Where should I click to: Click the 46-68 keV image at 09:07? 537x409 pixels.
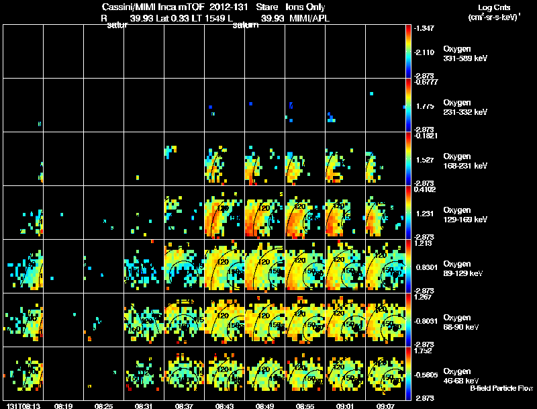[x=385, y=373]
